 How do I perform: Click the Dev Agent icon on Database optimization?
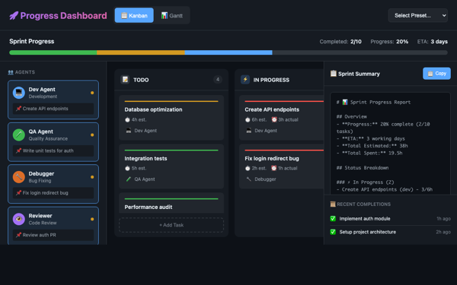tap(129, 131)
